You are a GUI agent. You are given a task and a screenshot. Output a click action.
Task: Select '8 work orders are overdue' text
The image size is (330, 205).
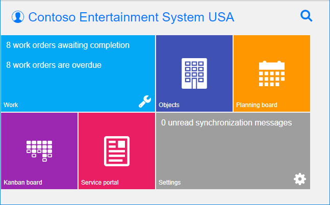(x=54, y=65)
